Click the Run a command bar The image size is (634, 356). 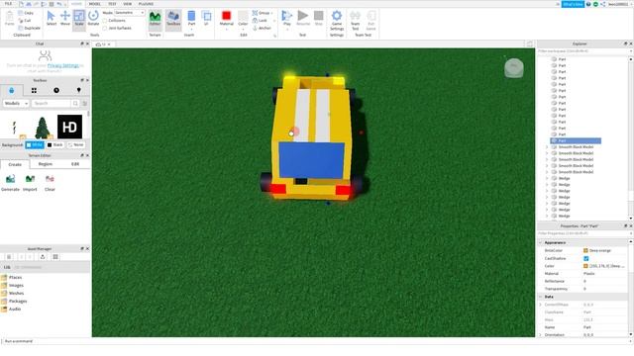click(x=315, y=341)
